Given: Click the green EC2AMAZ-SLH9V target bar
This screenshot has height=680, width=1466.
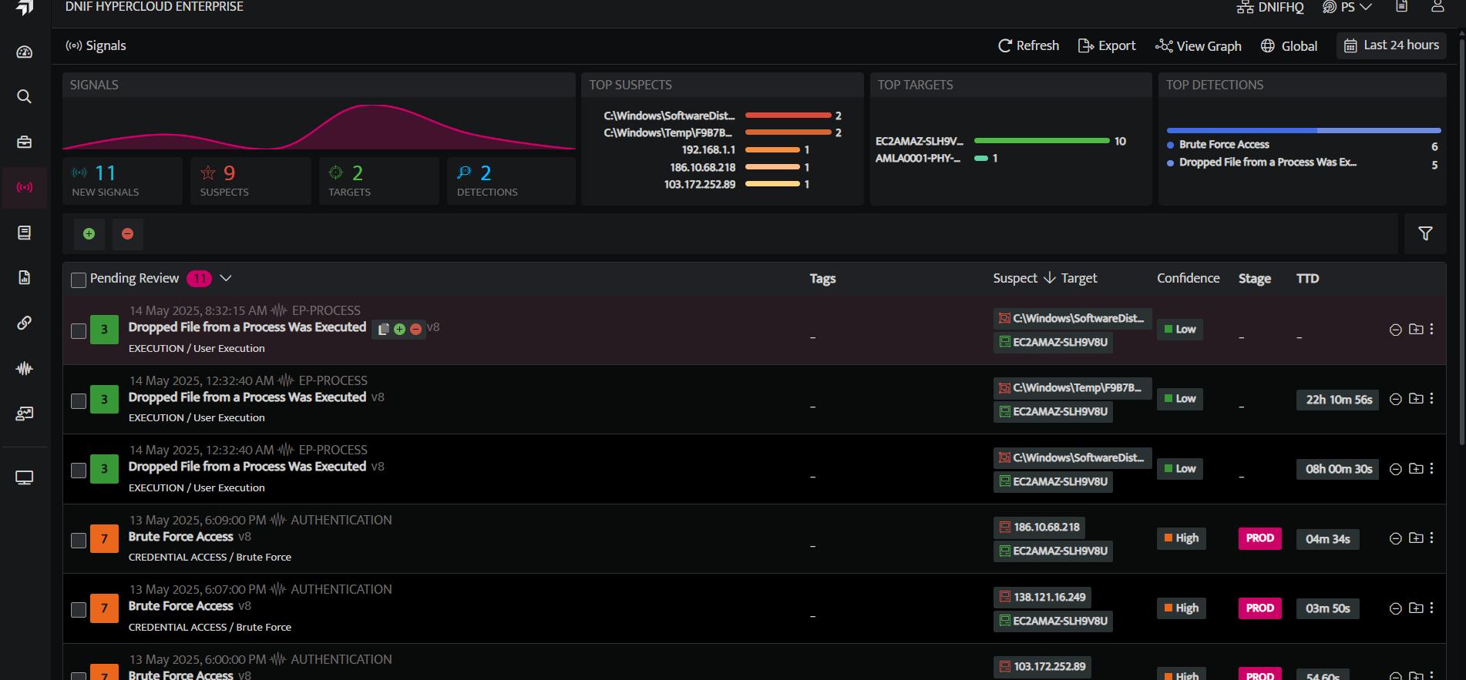Looking at the screenshot, I should pyautogui.click(x=1041, y=141).
